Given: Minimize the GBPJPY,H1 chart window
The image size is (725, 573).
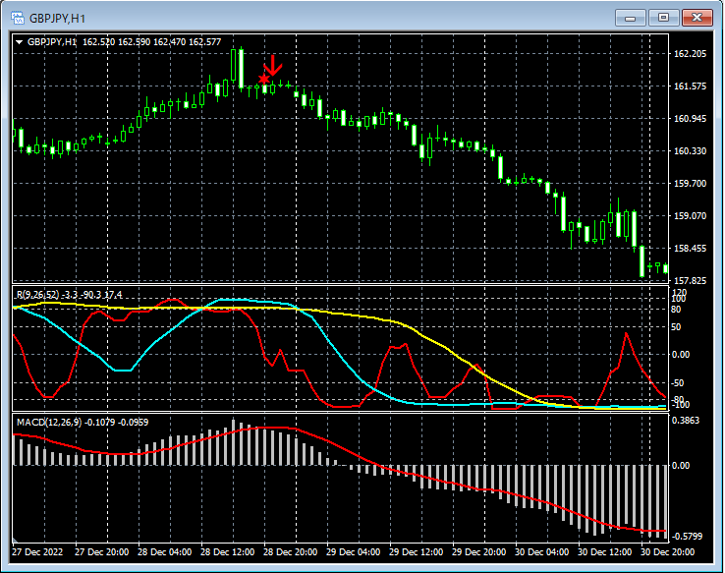Looking at the screenshot, I should point(630,17).
